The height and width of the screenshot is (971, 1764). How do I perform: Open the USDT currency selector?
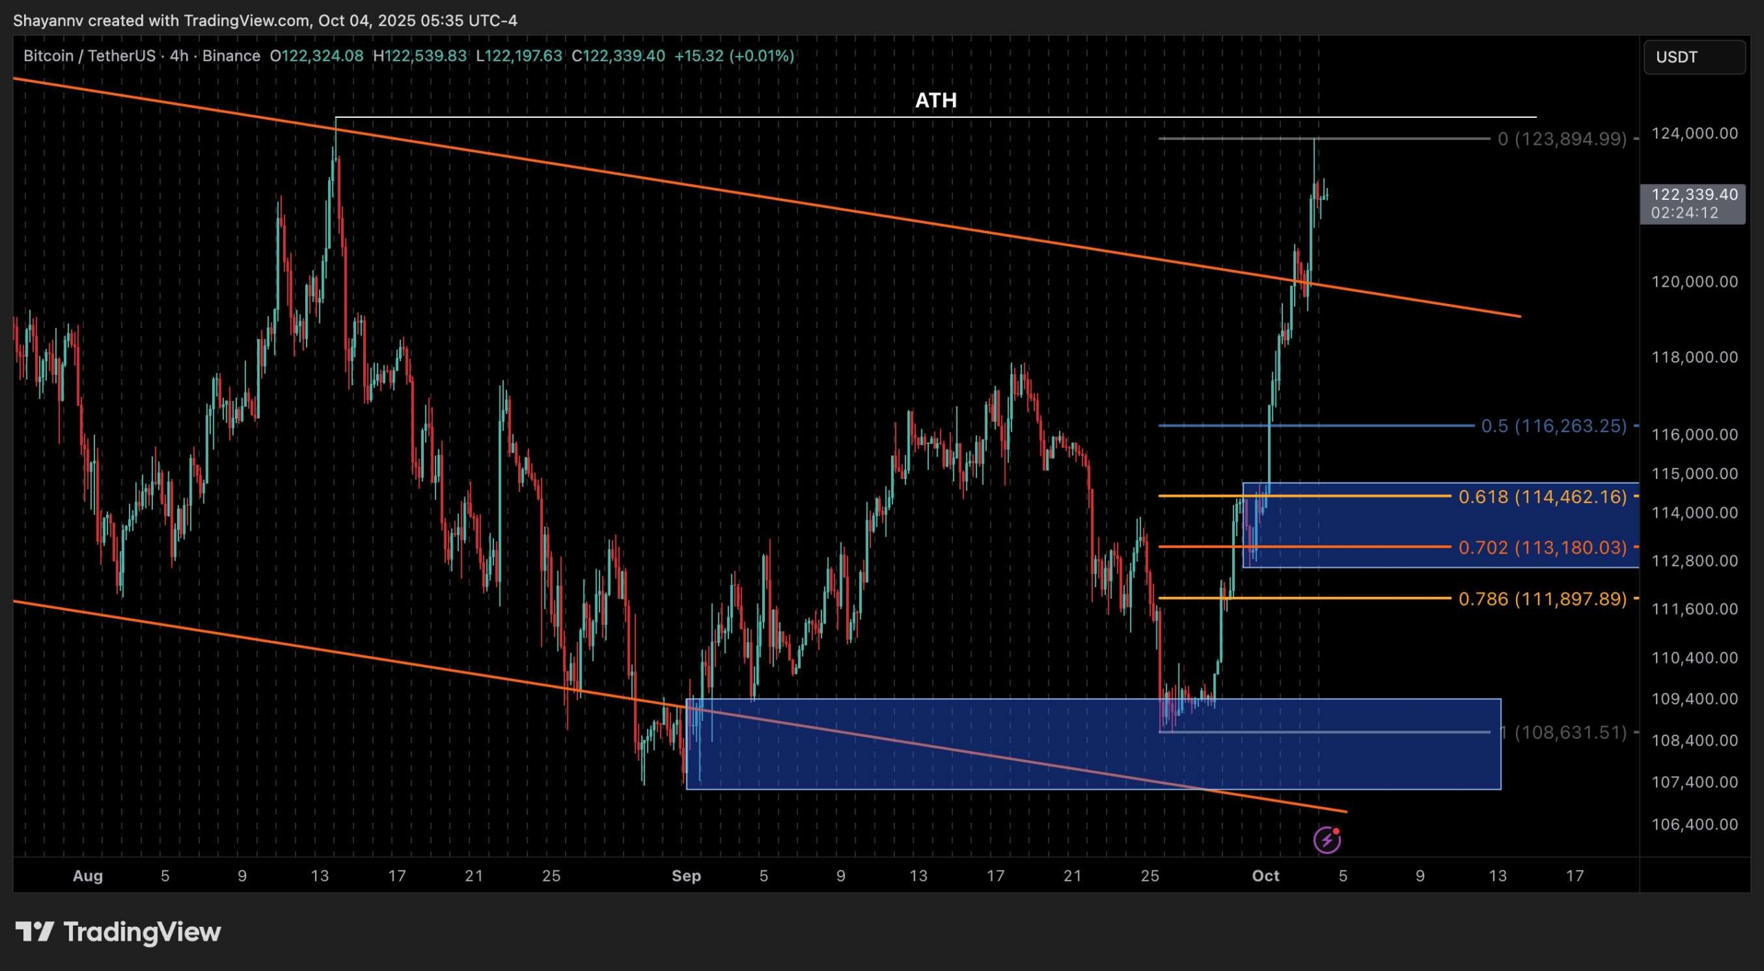pyautogui.click(x=1694, y=57)
